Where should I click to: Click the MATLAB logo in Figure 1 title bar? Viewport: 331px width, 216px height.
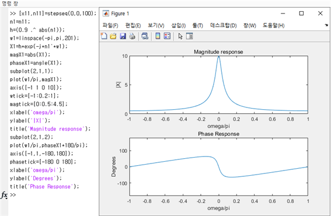click(106, 13)
